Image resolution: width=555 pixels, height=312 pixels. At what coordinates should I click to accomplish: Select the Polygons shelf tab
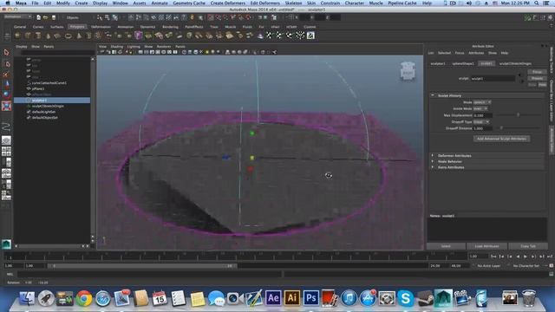pos(77,27)
